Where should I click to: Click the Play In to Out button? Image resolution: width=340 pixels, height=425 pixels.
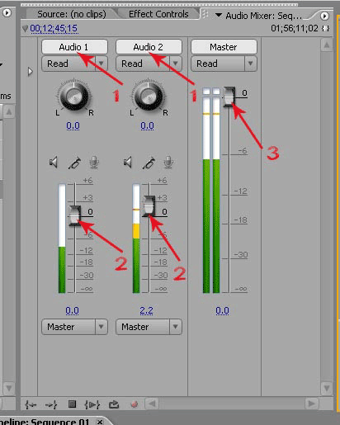tap(92, 404)
